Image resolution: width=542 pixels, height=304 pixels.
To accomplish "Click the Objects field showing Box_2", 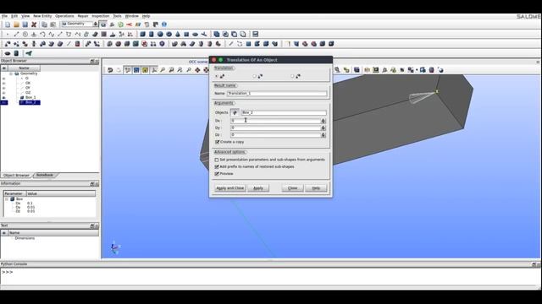I will [284, 112].
